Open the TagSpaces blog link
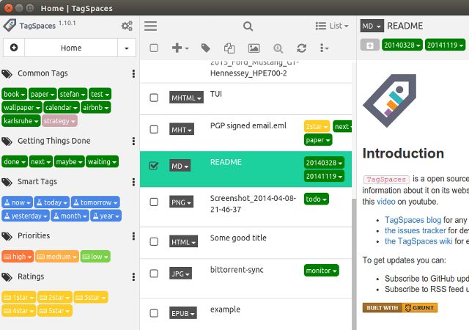 [x=413, y=220]
